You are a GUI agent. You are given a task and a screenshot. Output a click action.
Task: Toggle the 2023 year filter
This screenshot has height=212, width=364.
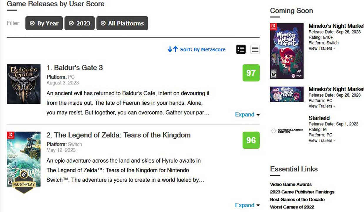coord(79,23)
